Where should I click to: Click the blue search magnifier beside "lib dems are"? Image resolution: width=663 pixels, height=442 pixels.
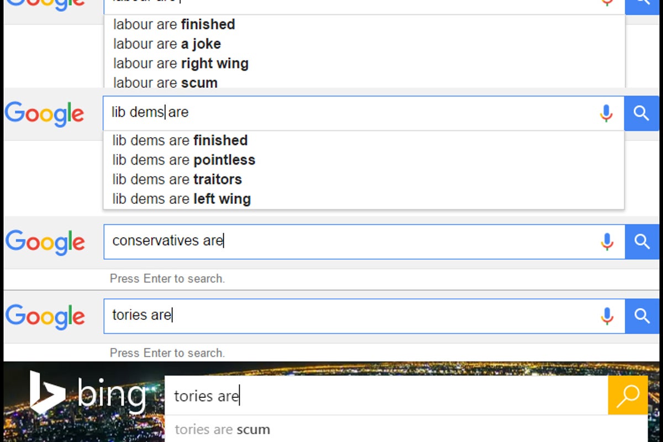(x=641, y=113)
